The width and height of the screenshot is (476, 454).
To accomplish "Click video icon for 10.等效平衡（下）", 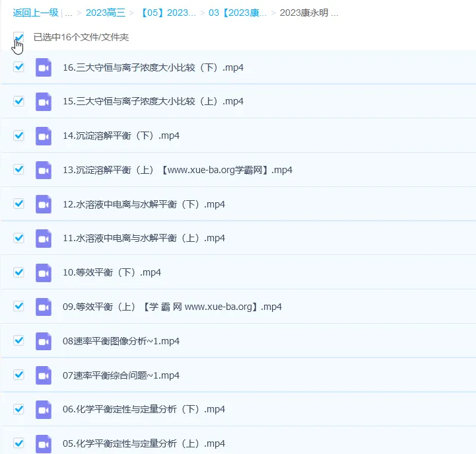I will 44,272.
